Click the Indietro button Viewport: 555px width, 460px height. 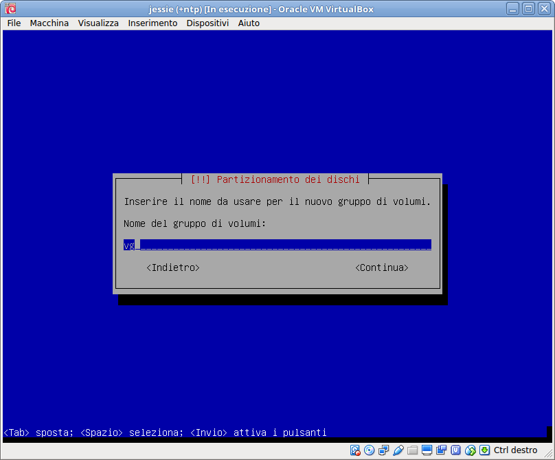click(x=173, y=267)
